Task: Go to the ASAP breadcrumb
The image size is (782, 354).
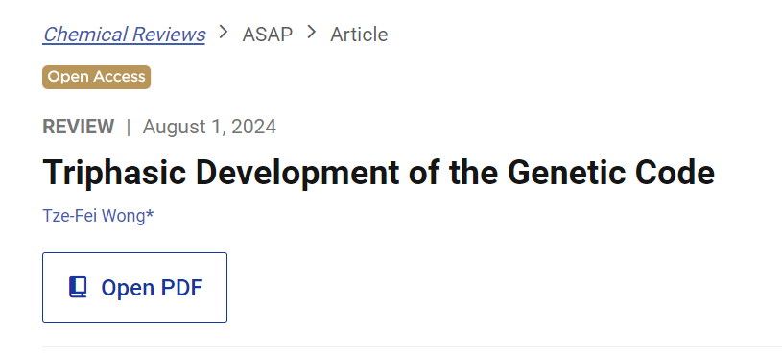Action: [x=268, y=35]
